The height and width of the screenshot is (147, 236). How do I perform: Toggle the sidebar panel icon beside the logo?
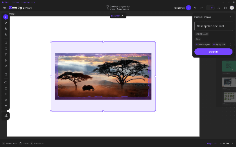(4, 8)
